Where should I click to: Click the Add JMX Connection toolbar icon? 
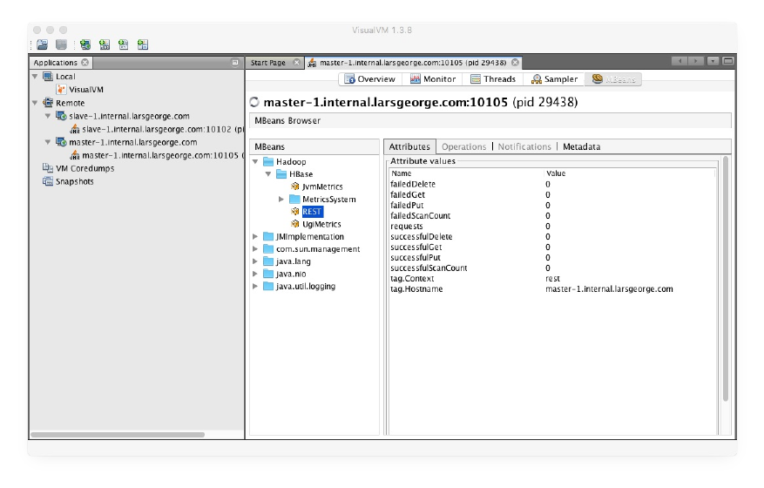(x=105, y=44)
